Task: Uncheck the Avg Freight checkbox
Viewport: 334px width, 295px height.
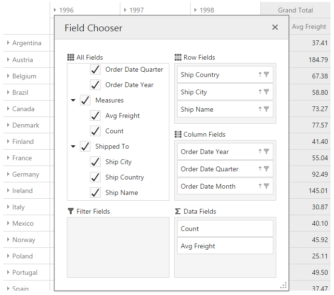Action: click(x=95, y=115)
